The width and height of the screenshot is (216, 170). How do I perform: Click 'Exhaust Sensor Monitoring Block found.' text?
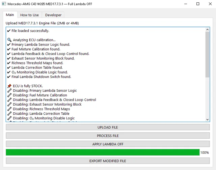click(43, 58)
